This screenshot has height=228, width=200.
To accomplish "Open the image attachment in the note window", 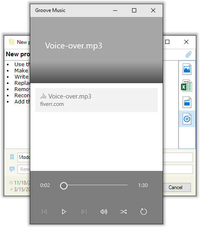I will coord(187,69).
